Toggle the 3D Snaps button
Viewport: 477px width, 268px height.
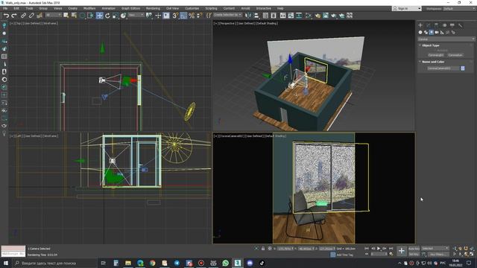pos(175,15)
